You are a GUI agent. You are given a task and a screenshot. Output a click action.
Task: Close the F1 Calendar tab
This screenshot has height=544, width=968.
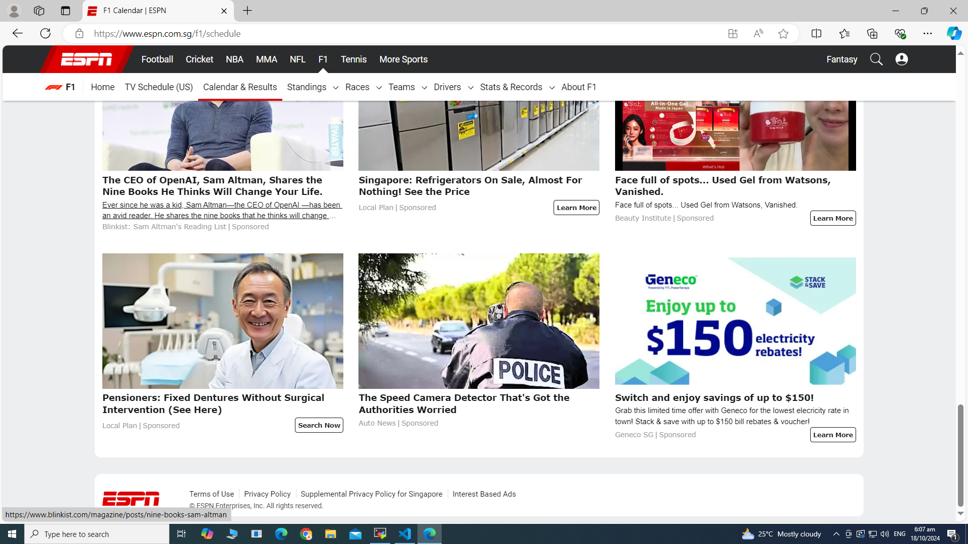click(224, 11)
